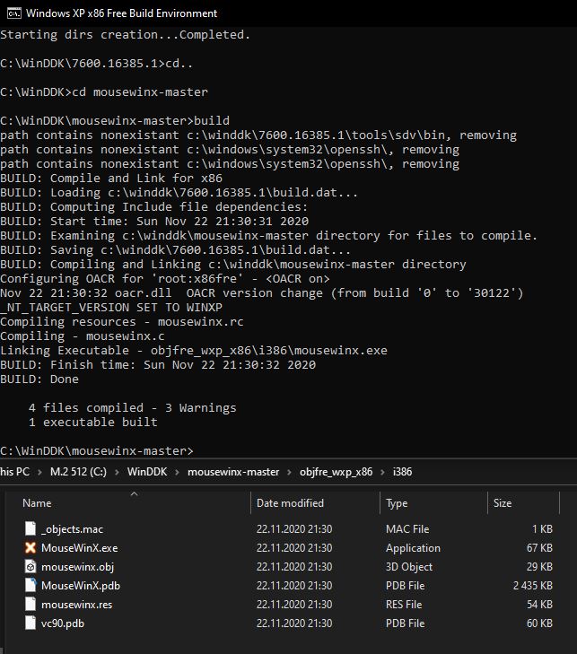Screen dimensions: 577x654
Task: Click the M.2 512 (C:) drive breadcrumb
Action: [x=78, y=472]
